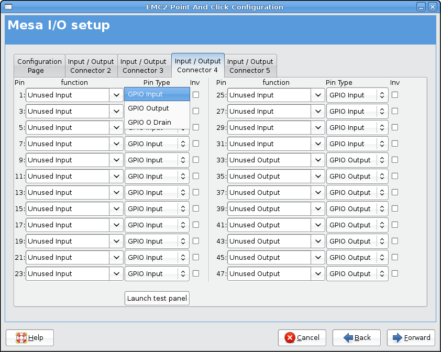The height and width of the screenshot is (352, 441).
Task: Minimize the EMC2 configuration window
Action: (x=421, y=7)
